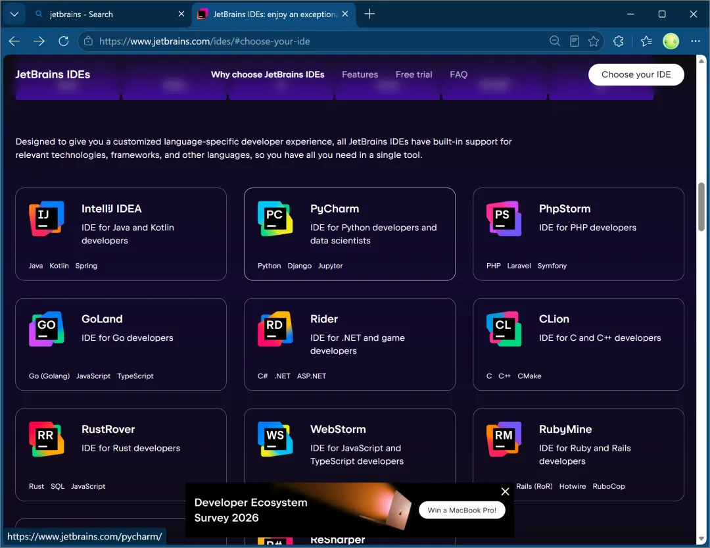Go to the FAQ section
Image resolution: width=710 pixels, height=548 pixels.
pos(459,74)
